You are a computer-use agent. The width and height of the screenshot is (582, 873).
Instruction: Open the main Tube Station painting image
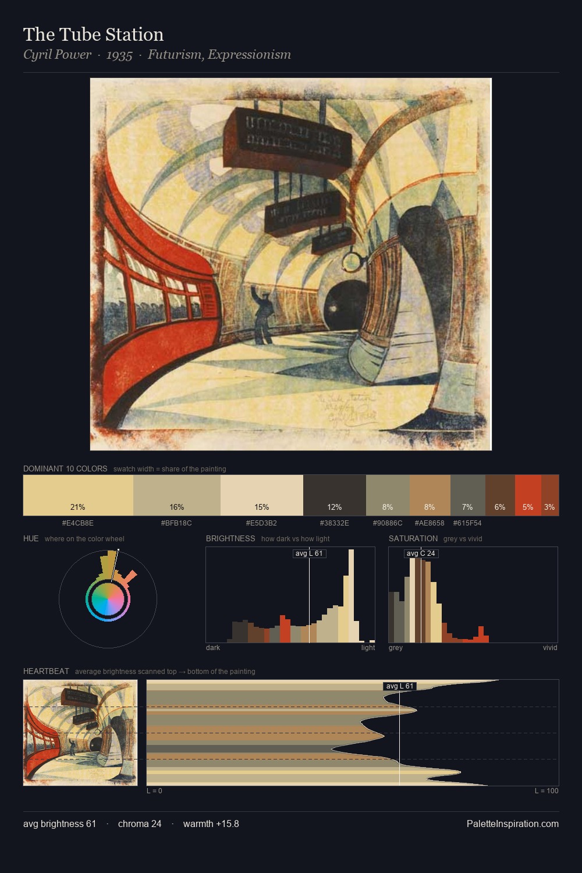(291, 264)
